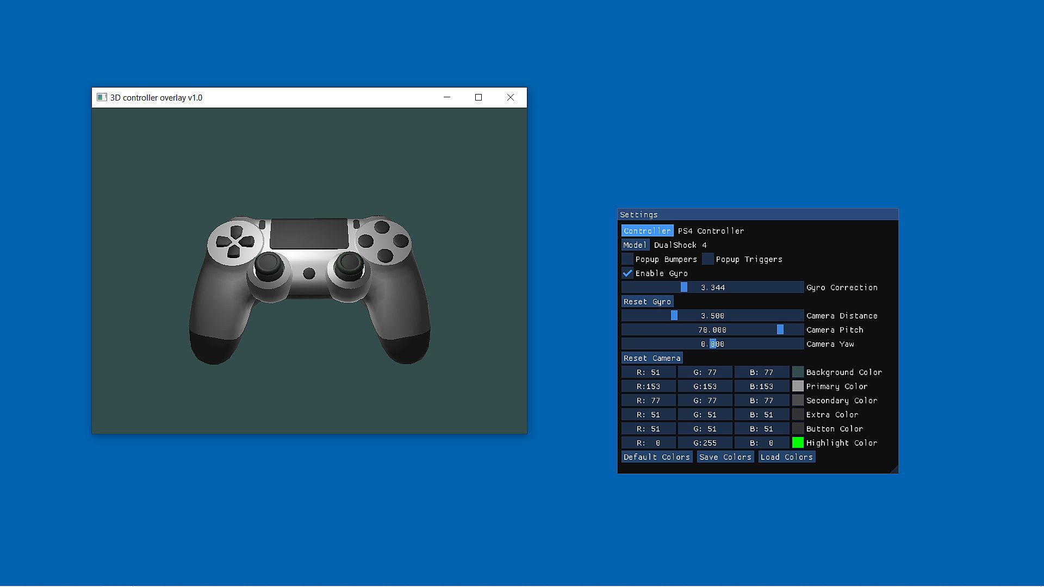
Task: Close the 3D controller overlay window
Action: coord(510,97)
